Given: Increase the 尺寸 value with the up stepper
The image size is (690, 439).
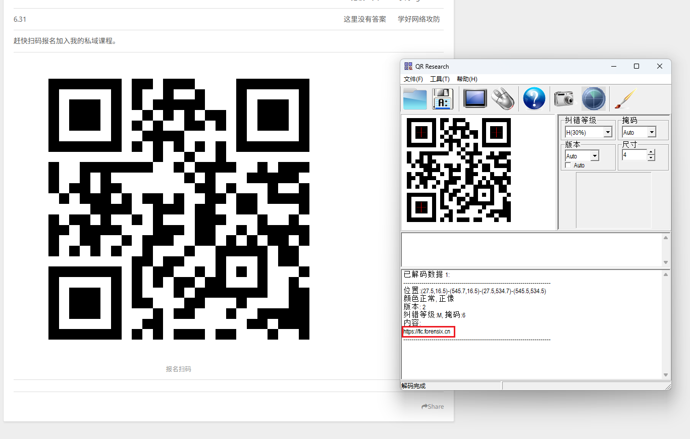Looking at the screenshot, I should tap(651, 152).
